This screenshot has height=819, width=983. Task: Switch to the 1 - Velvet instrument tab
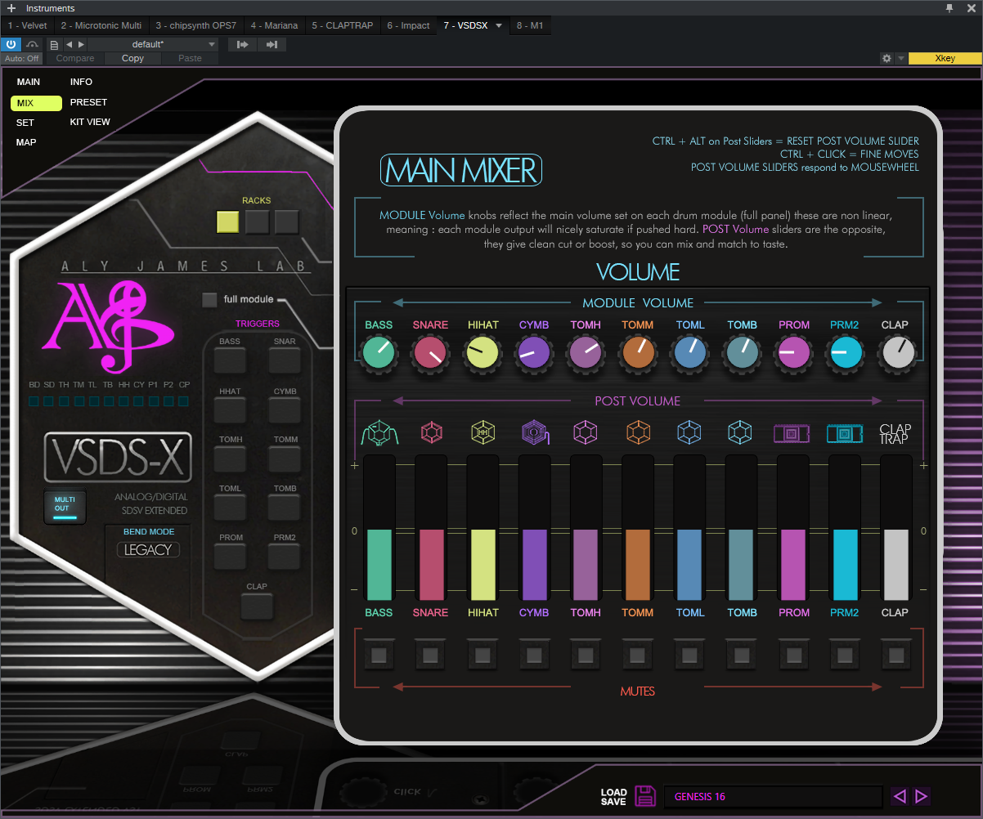(27, 25)
